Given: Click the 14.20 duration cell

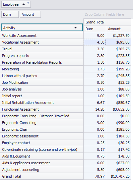Looking at the screenshot, I should coord(95,109).
